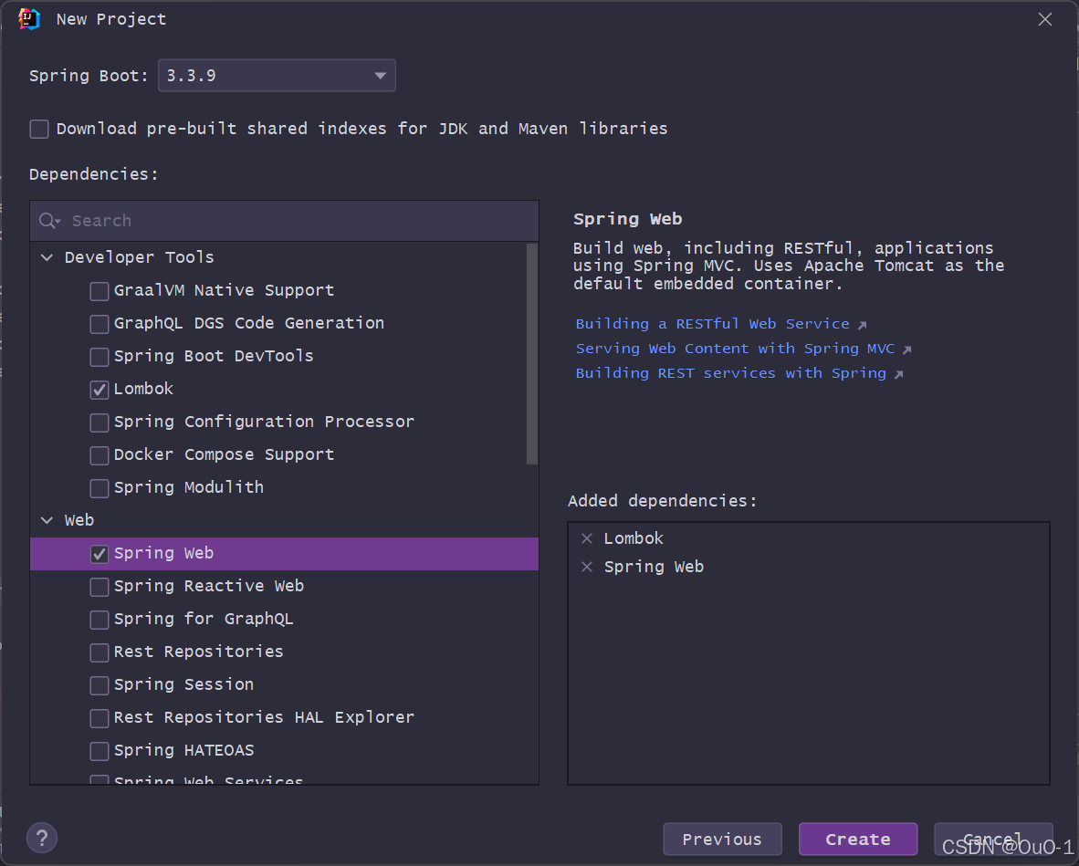1079x866 pixels.
Task: Click the search magnifier icon
Action: tap(48, 221)
